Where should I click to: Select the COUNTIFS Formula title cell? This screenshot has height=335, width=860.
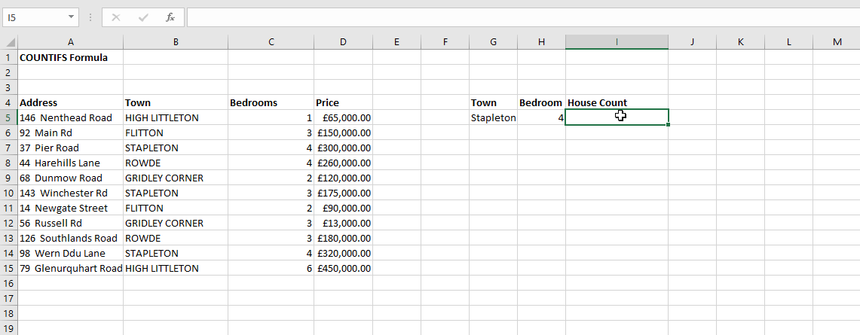point(70,57)
